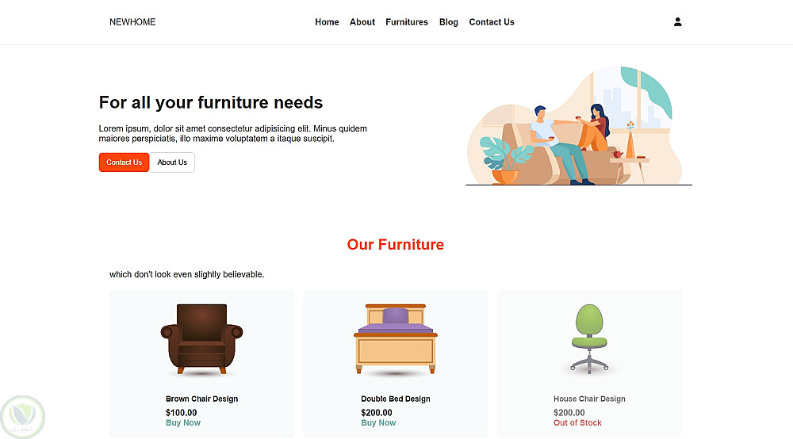Click the Brown Chair Design title
Image resolution: width=793 pixels, height=439 pixels.
point(201,399)
